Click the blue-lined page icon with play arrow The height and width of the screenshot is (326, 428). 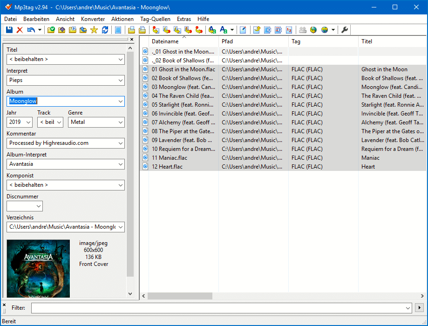(x=267, y=30)
